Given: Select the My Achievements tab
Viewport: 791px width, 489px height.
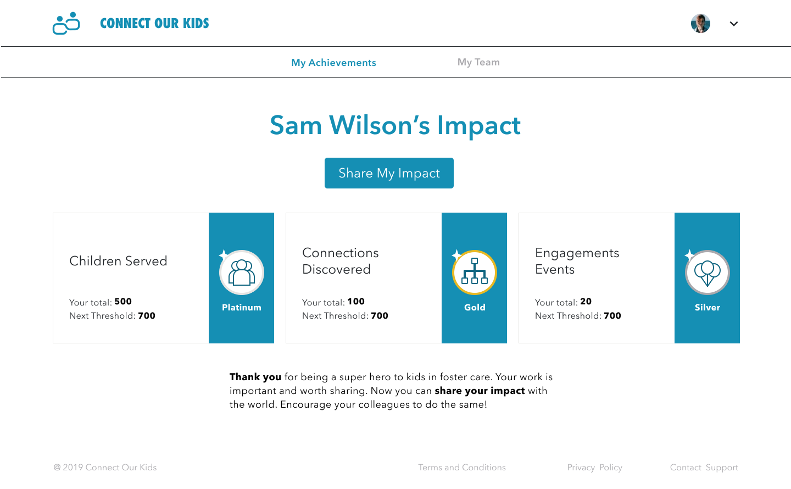Looking at the screenshot, I should pos(333,63).
